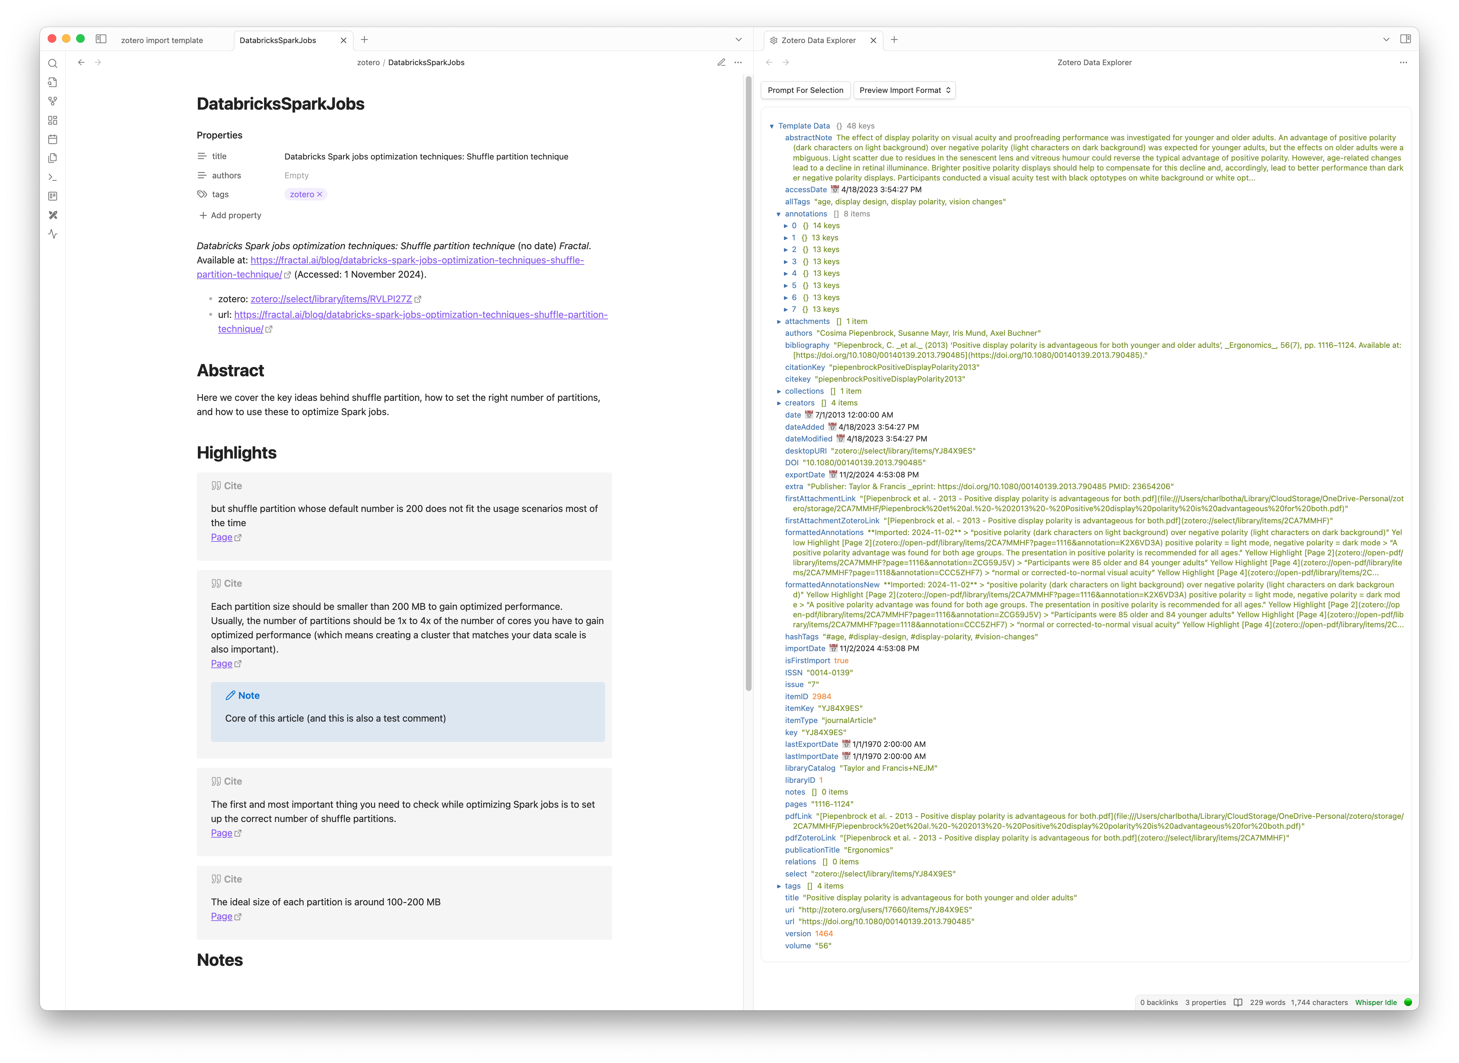This screenshot has height=1063, width=1459.
Task: Expand the collections node
Action: [x=778, y=391]
